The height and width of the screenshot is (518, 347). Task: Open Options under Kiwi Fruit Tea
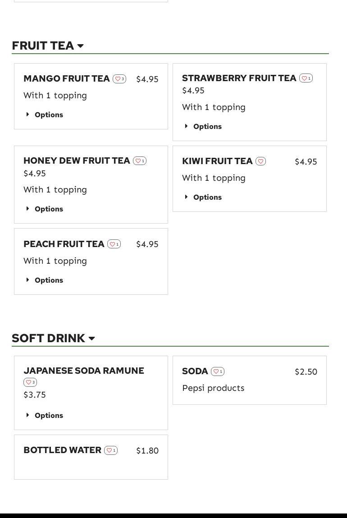tap(203, 197)
